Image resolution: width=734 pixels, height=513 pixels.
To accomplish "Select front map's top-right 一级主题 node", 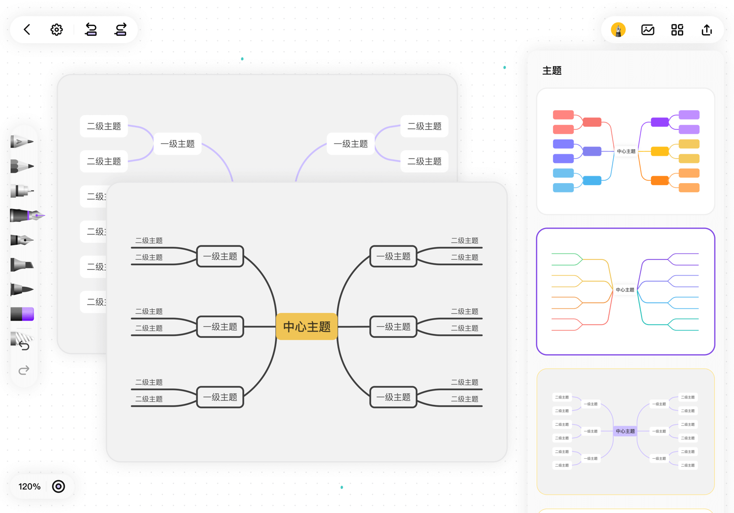I will pyautogui.click(x=393, y=256).
